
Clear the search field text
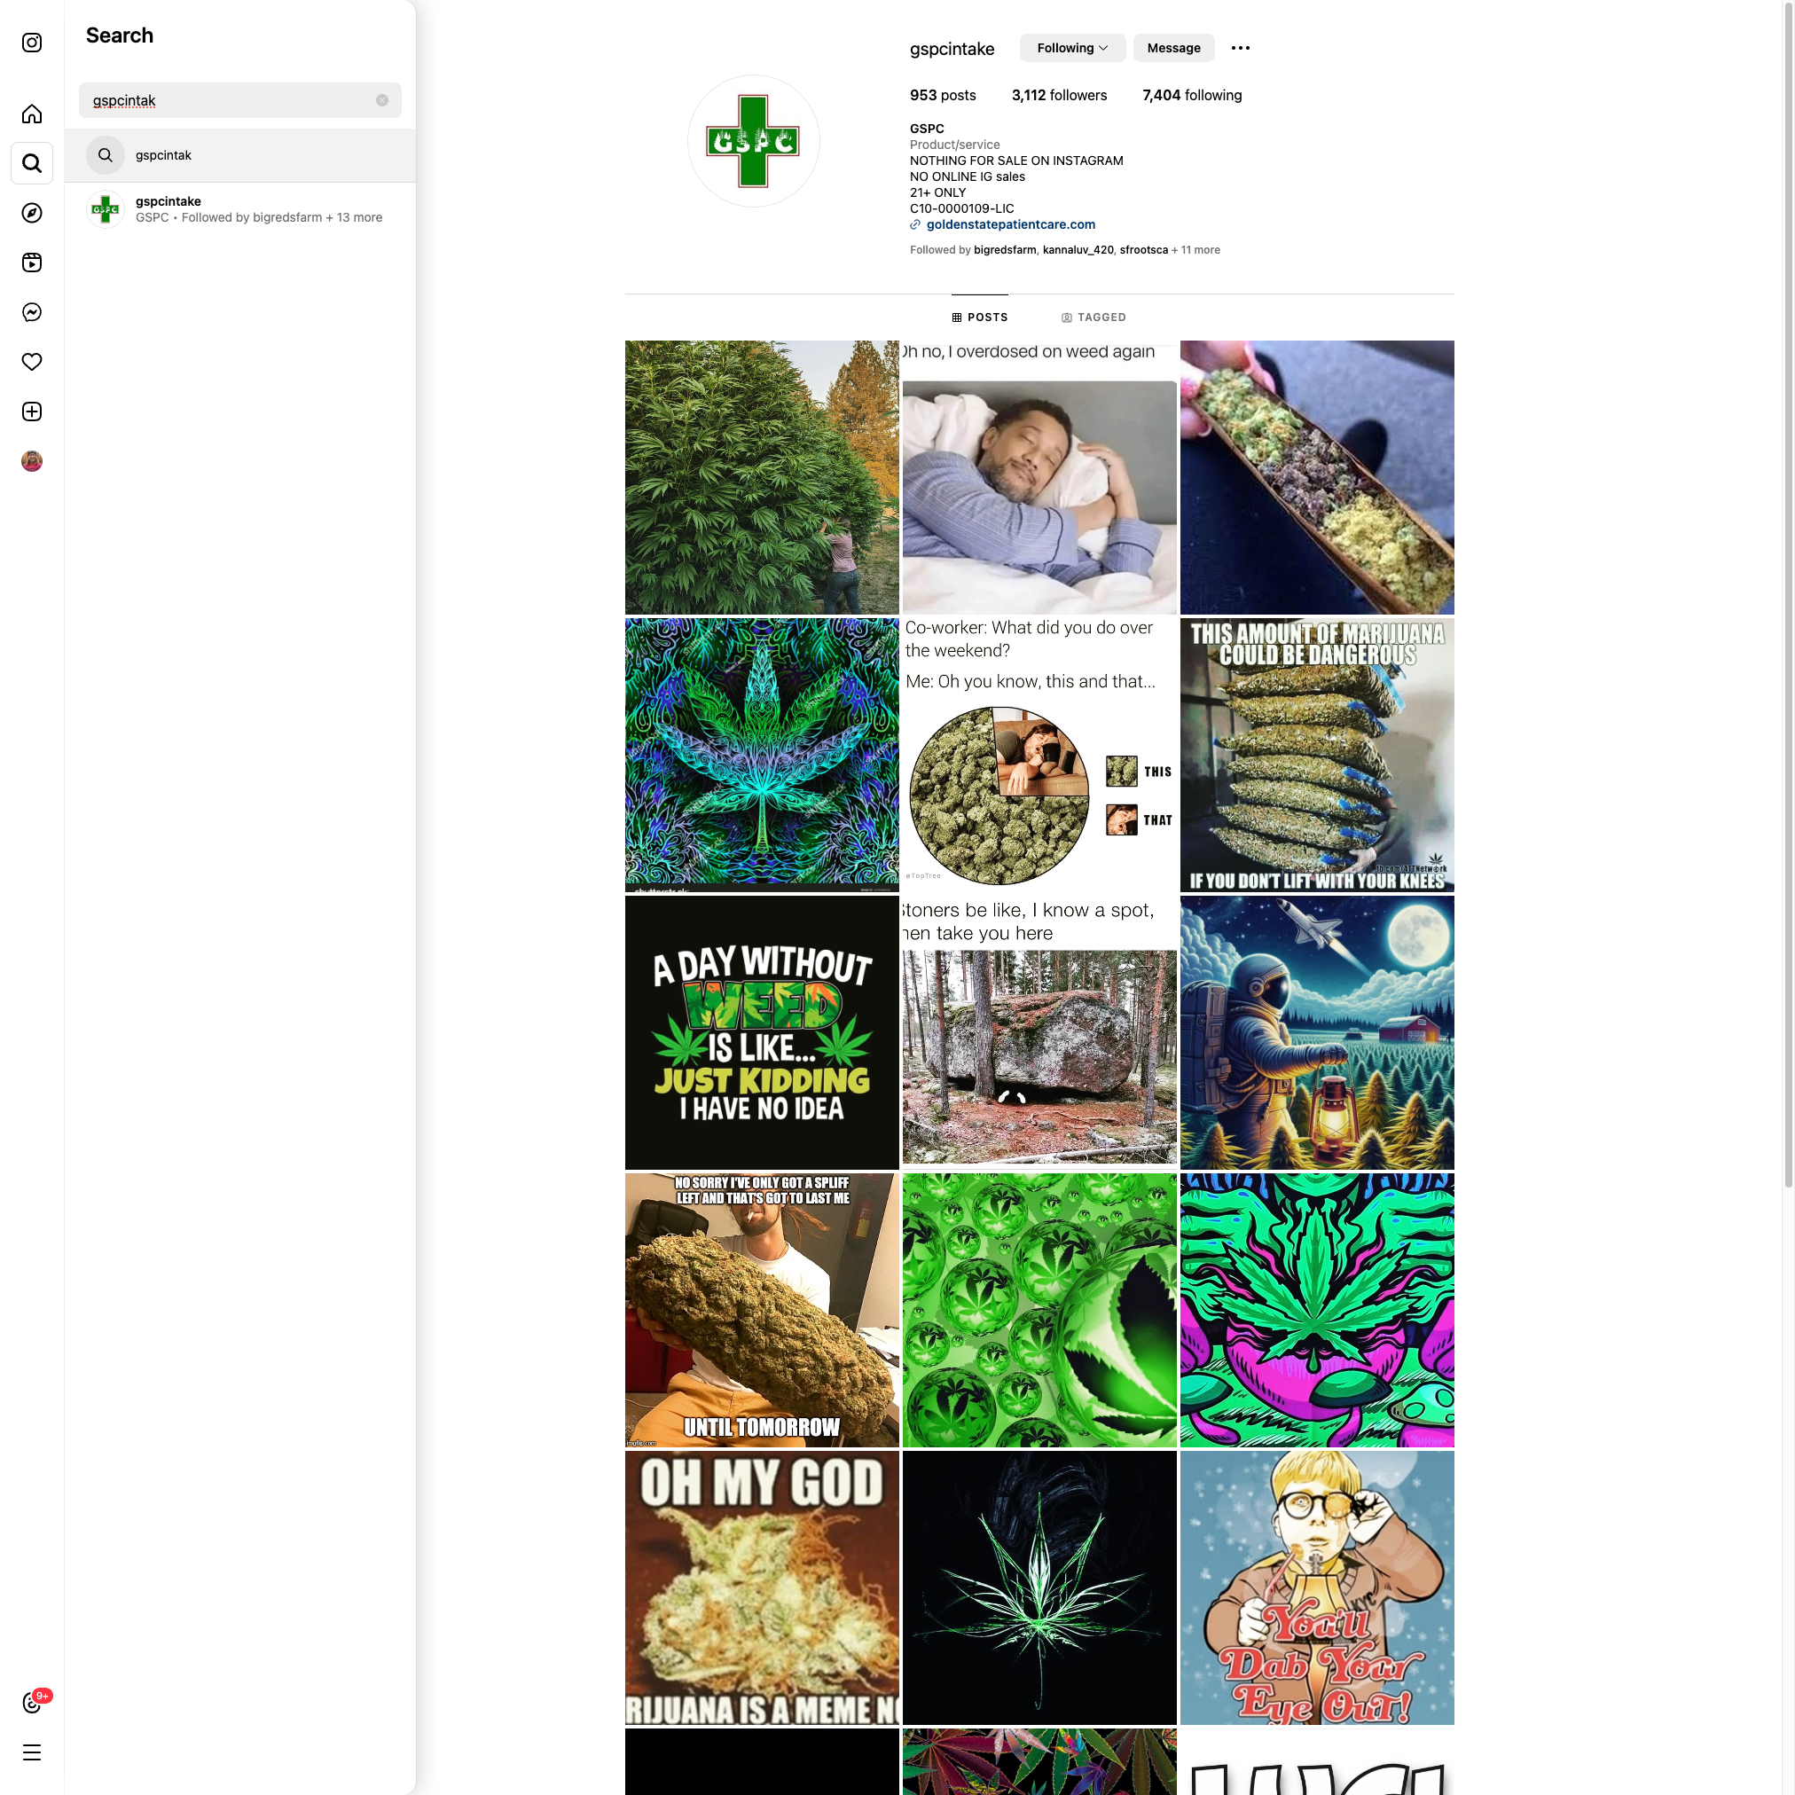[382, 100]
